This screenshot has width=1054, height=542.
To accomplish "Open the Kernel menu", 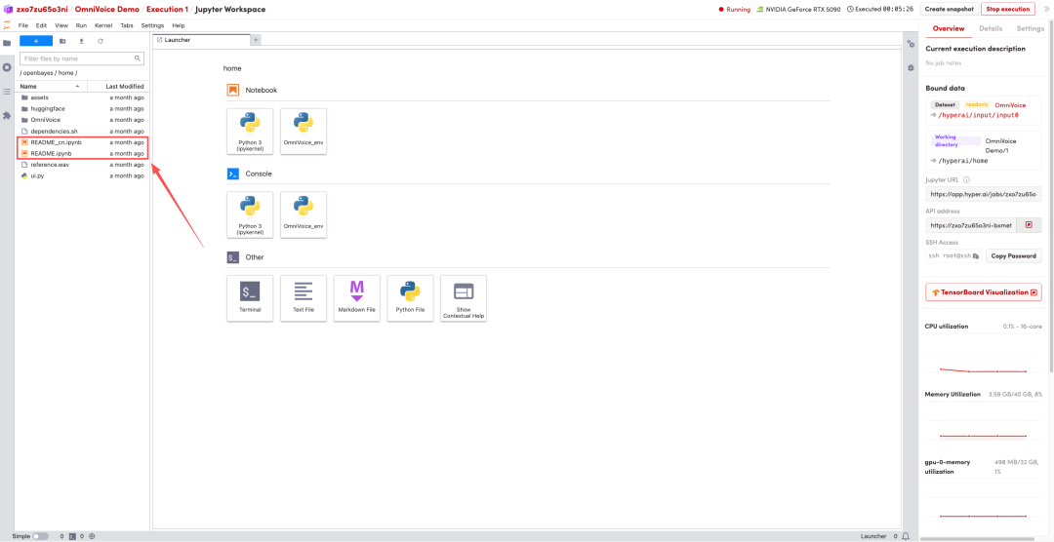I will point(103,25).
